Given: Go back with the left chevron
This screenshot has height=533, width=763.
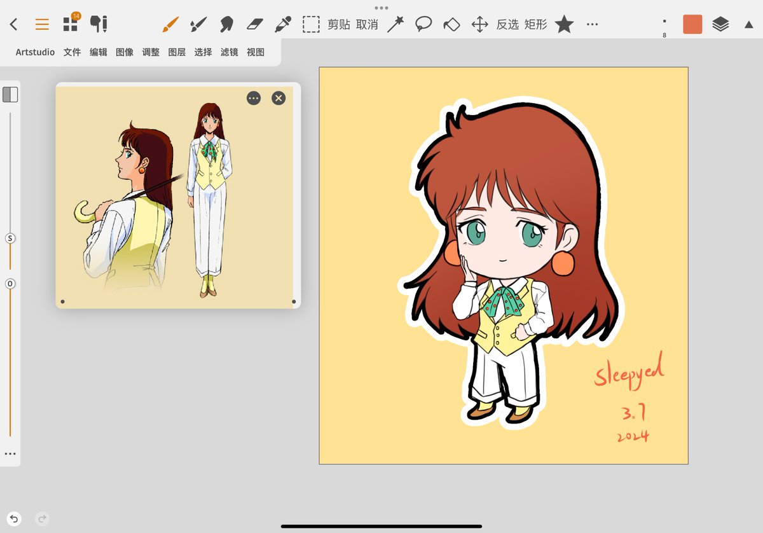Looking at the screenshot, I should [x=13, y=25].
